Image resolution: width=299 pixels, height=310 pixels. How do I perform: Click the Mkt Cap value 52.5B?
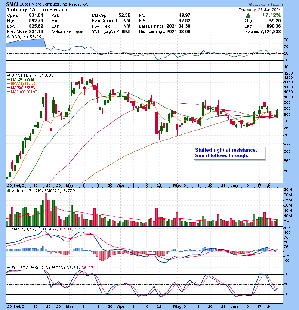tap(125, 15)
